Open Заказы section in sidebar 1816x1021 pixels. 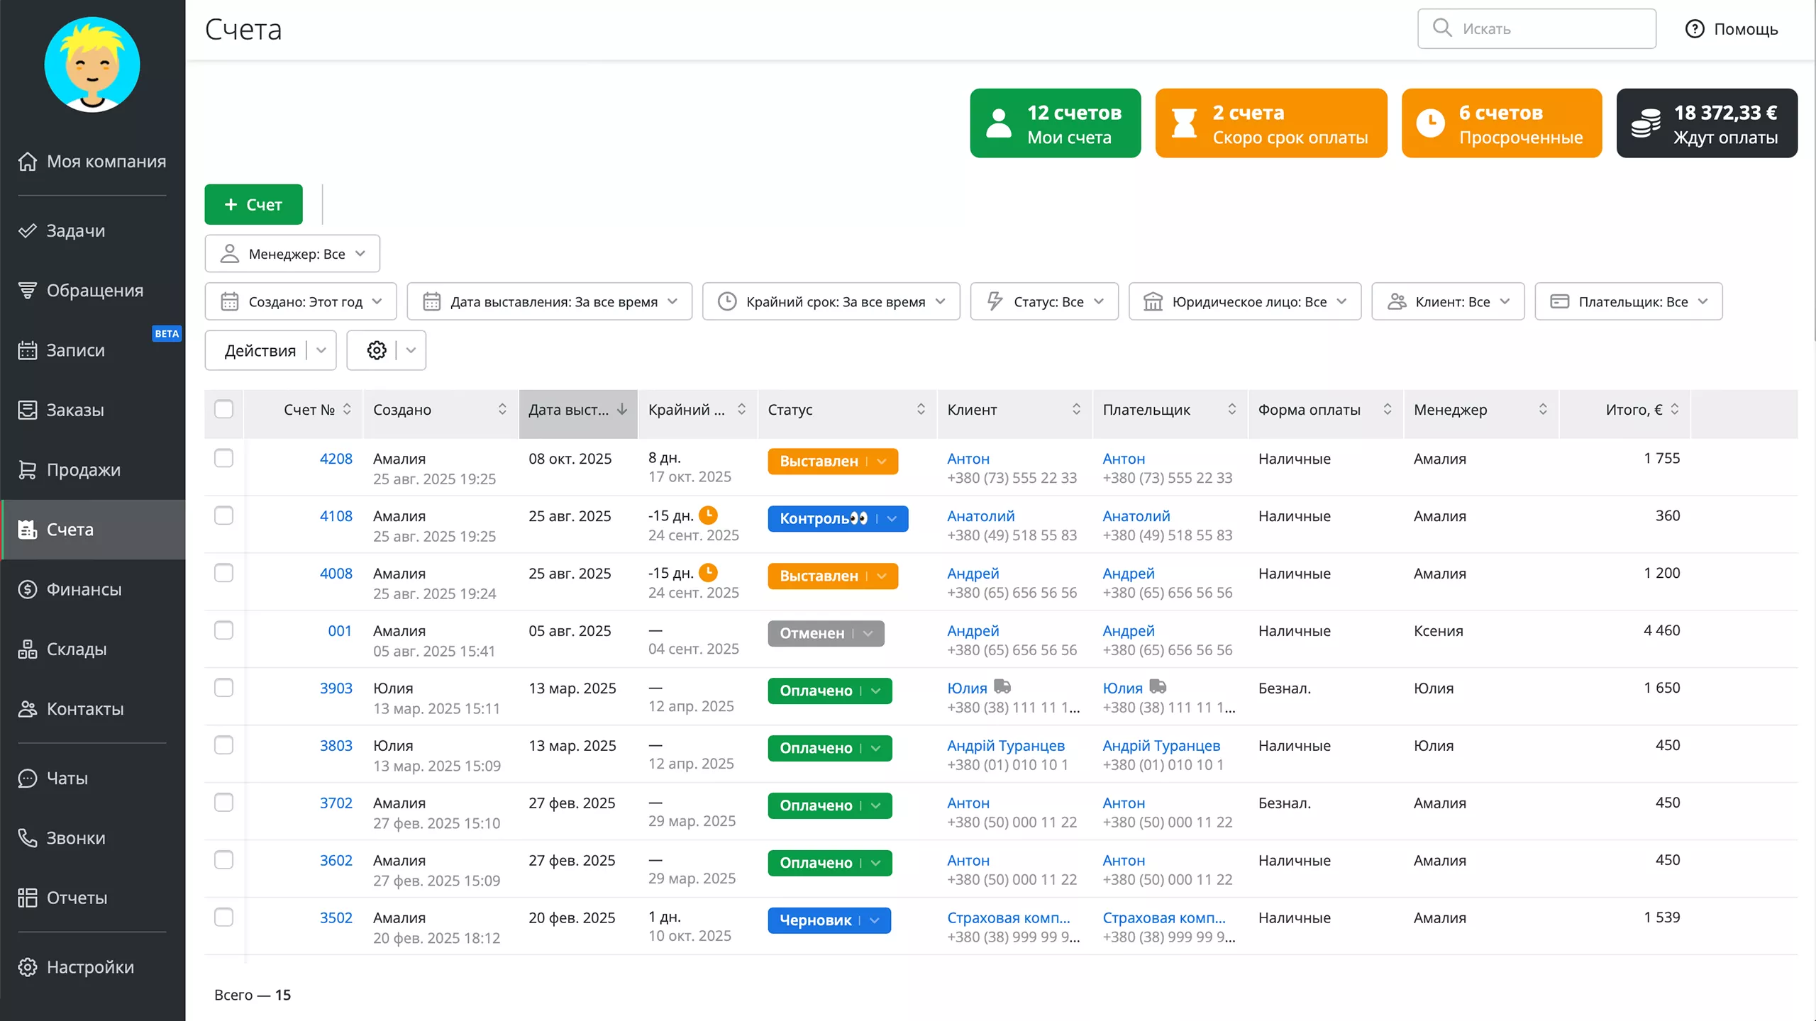coord(74,410)
